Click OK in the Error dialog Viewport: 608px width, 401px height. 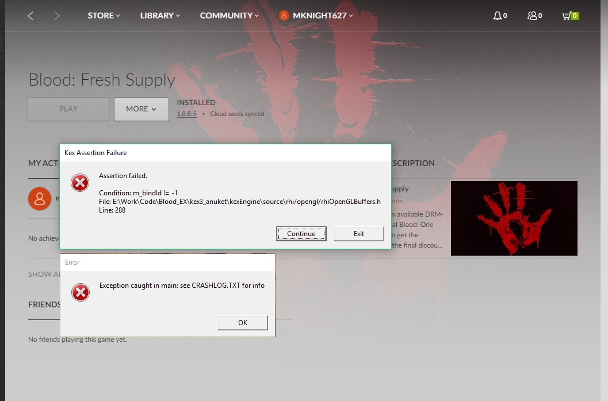click(x=243, y=323)
